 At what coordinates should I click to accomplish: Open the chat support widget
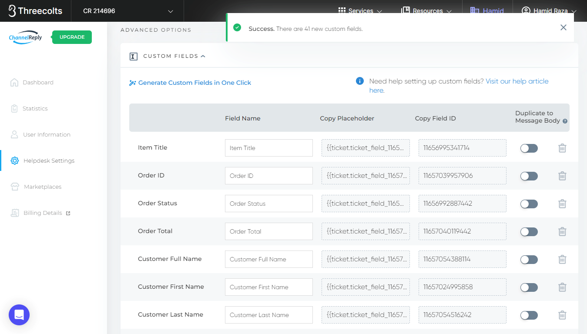[x=19, y=315]
